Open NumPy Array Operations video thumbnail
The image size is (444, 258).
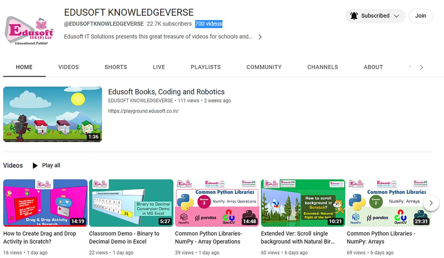coord(217,203)
